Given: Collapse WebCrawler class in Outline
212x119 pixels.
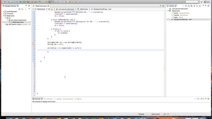Looking at the screenshot, I should click(x=168, y=11).
